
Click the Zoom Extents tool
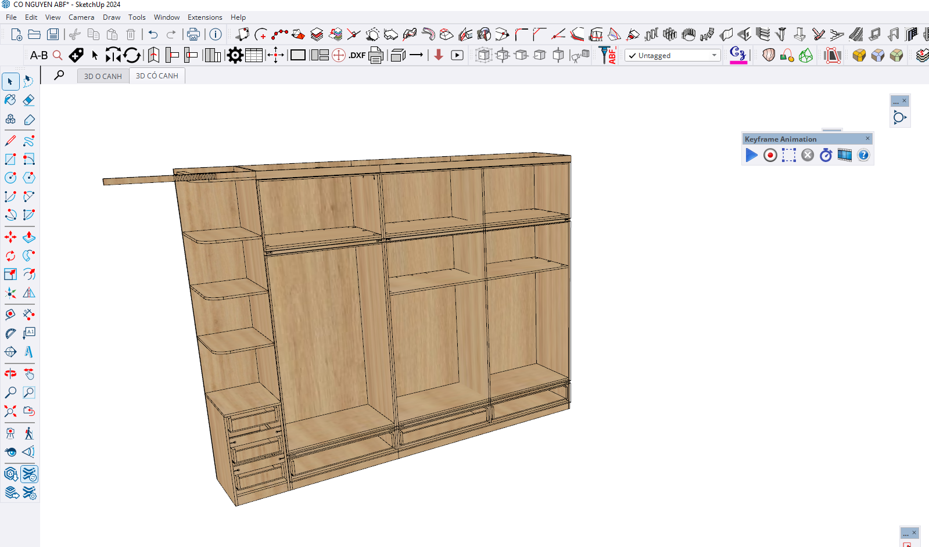[x=10, y=411]
